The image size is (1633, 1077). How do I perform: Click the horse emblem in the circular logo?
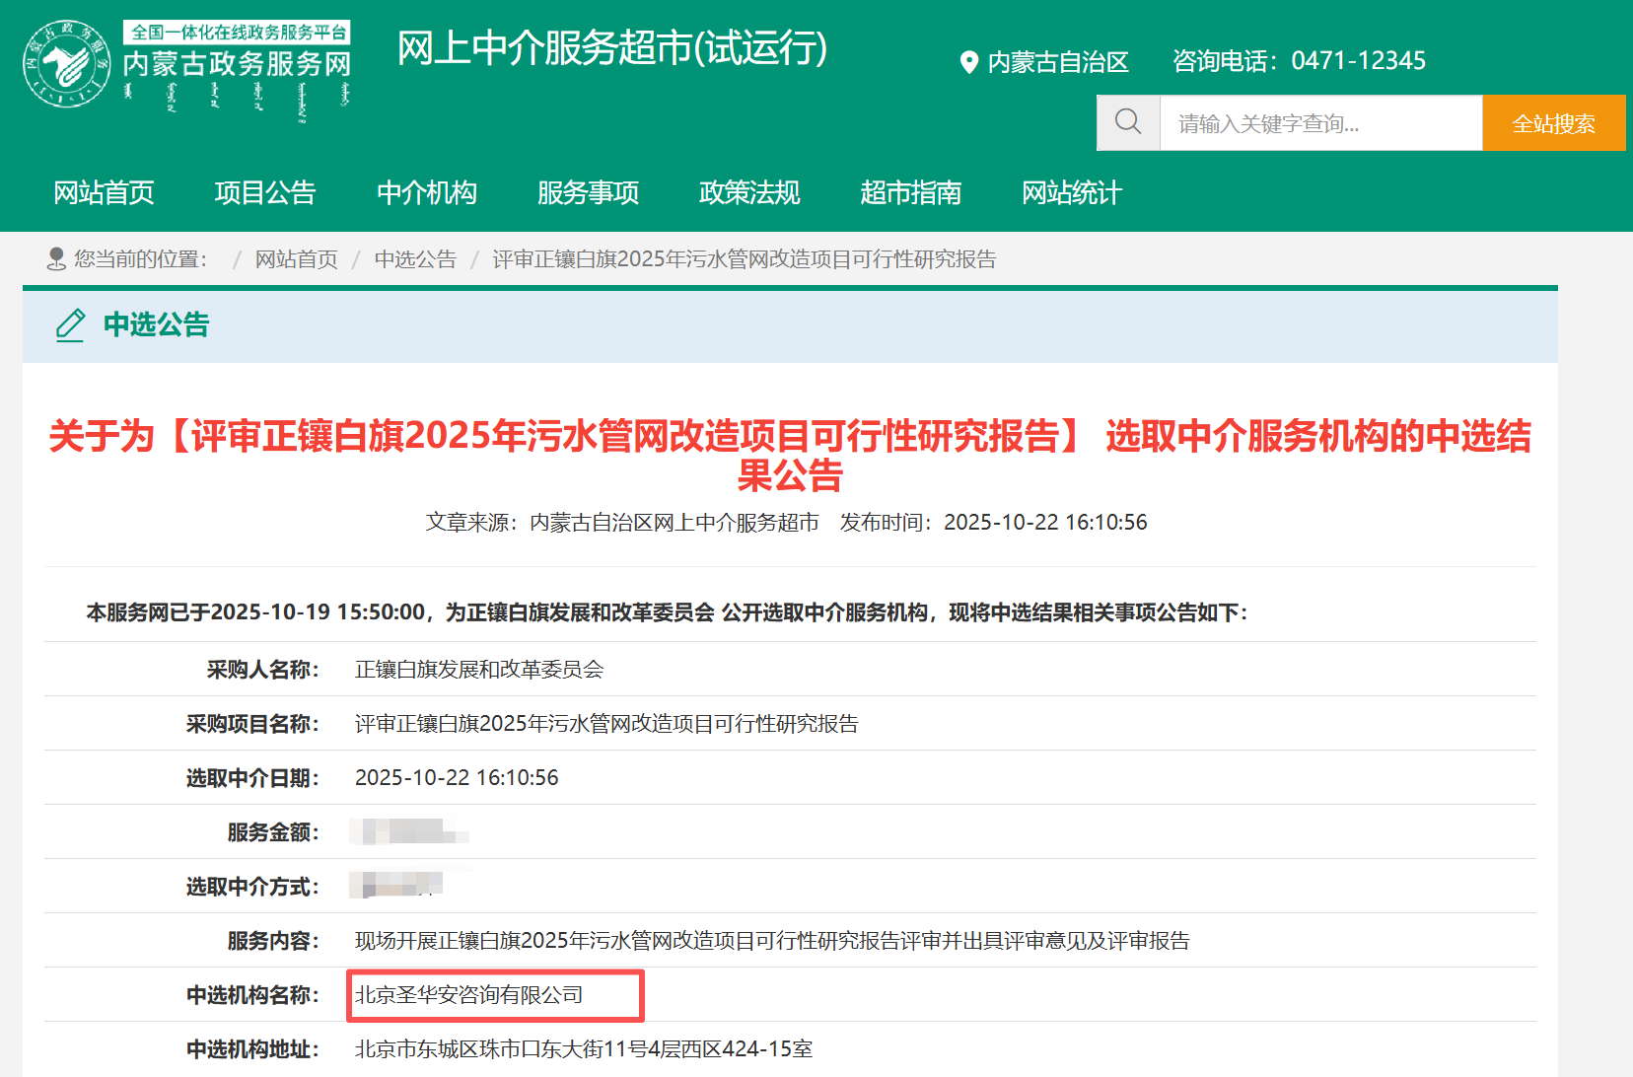[x=65, y=62]
